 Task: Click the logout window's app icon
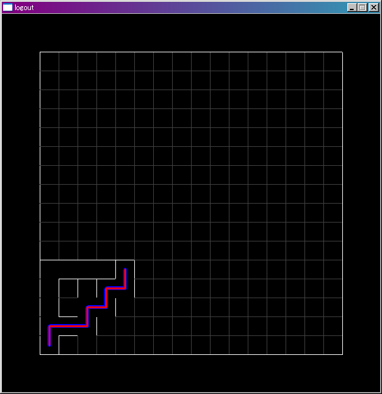pos(8,8)
